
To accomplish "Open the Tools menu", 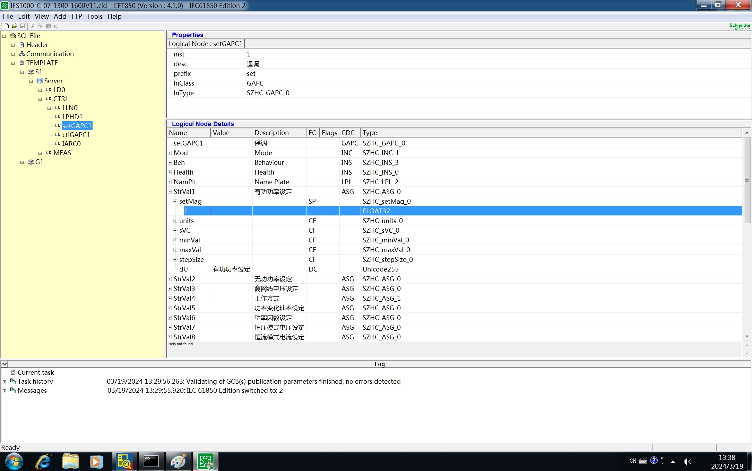I will tap(94, 16).
